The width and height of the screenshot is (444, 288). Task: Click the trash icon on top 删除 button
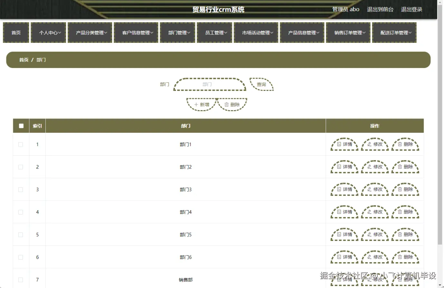coord(227,105)
